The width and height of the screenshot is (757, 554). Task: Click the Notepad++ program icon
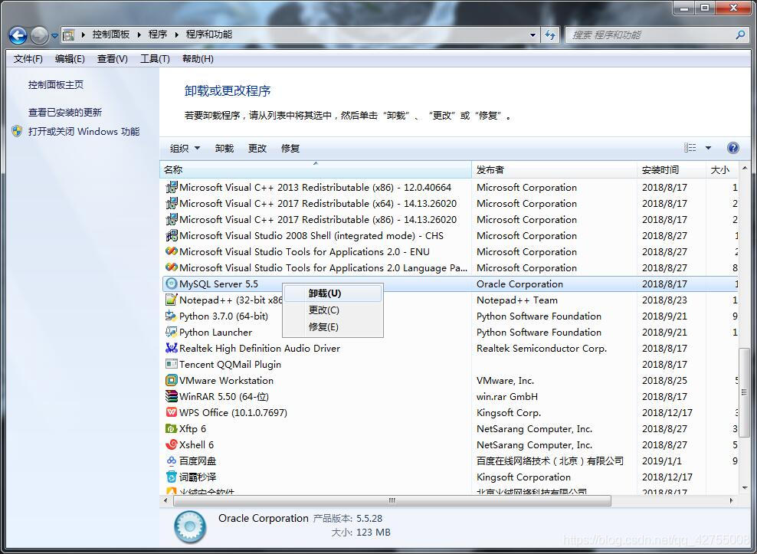pos(171,300)
